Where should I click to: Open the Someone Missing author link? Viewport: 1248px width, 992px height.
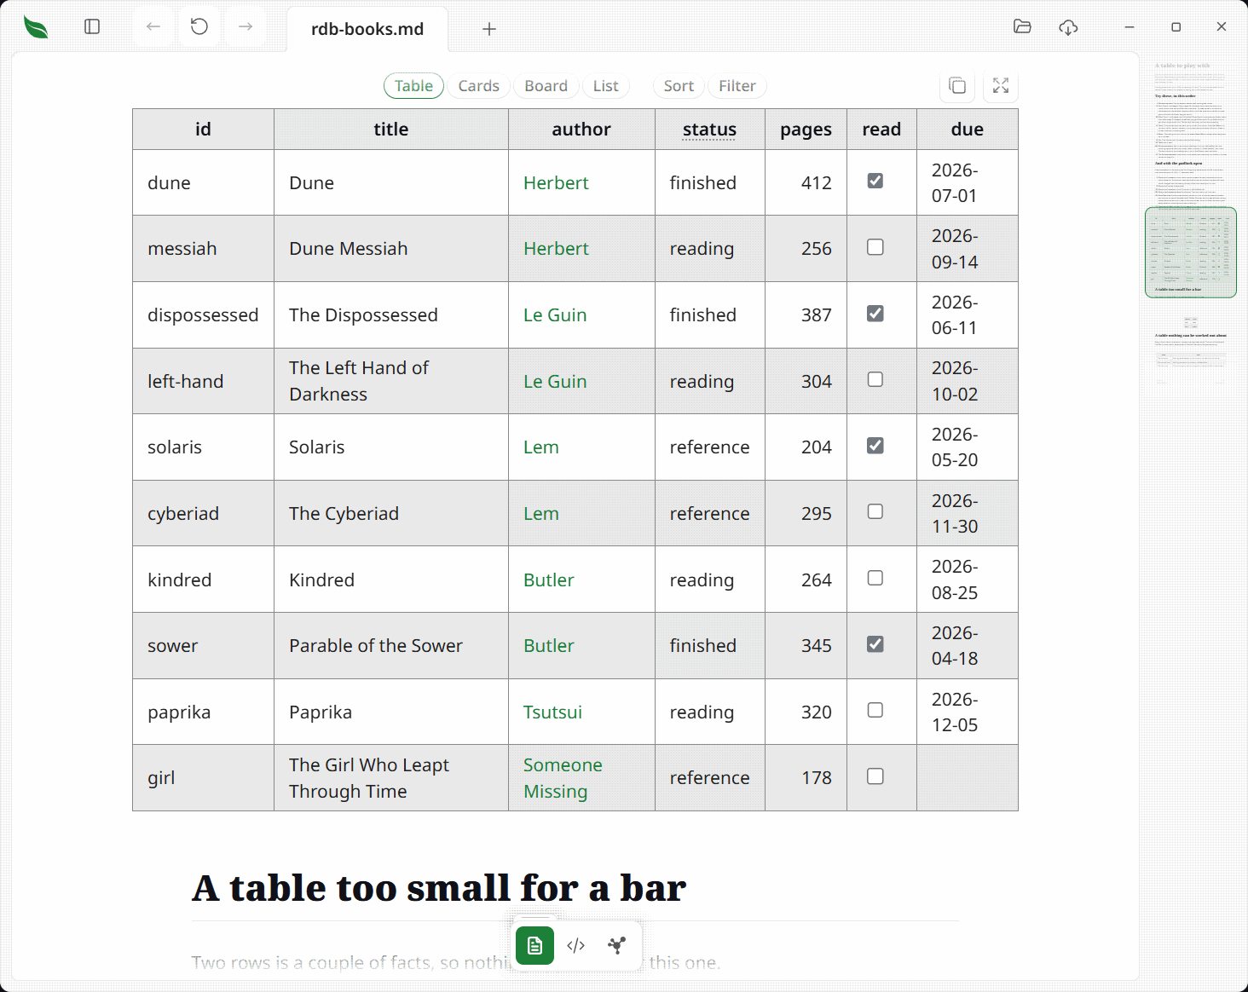tap(563, 778)
